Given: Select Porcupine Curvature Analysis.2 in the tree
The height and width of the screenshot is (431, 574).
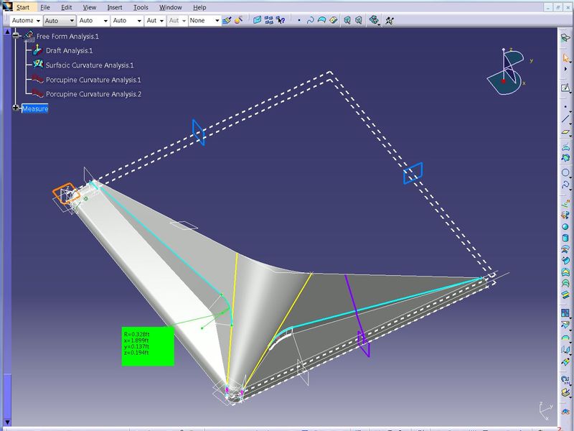Looking at the screenshot, I should click(93, 94).
